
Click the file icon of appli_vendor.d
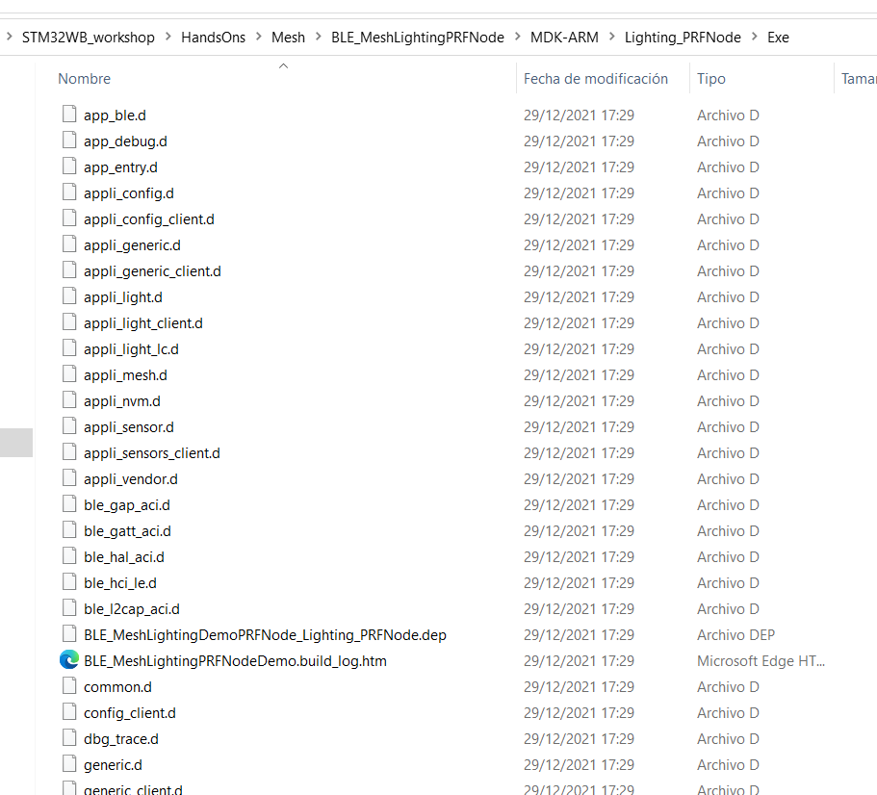pos(68,478)
